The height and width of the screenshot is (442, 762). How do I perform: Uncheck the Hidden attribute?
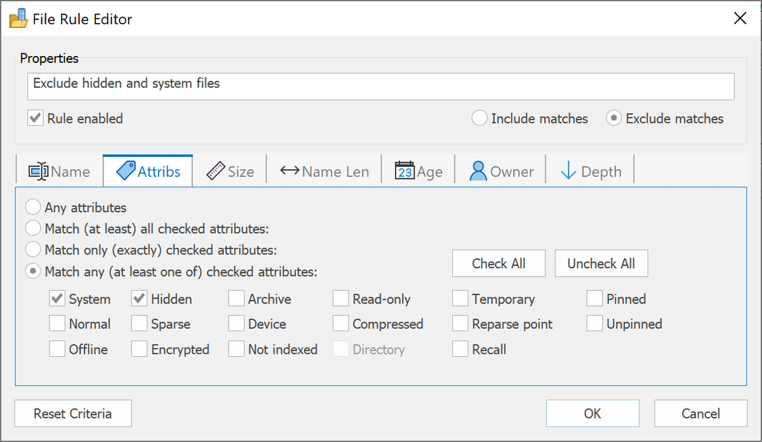138,298
